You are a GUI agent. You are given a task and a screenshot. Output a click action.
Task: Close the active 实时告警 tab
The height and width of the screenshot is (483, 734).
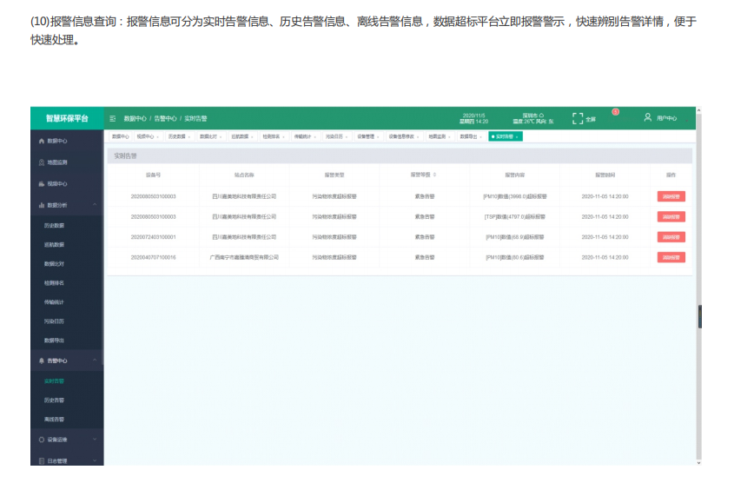[517, 137]
